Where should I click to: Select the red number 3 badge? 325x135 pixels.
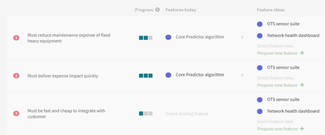17,114
